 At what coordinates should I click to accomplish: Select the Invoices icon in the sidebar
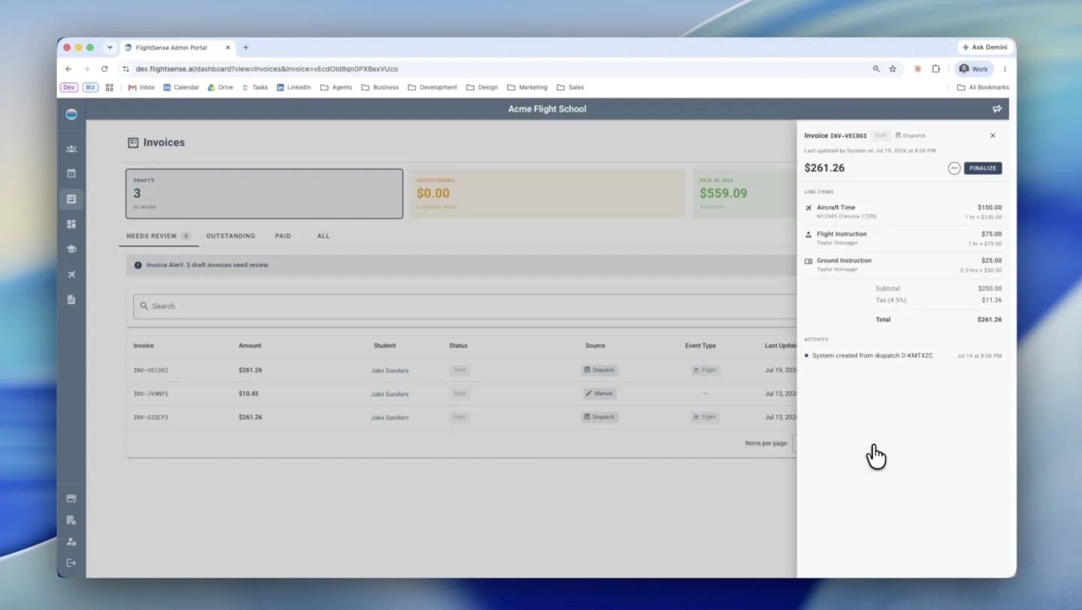[71, 199]
